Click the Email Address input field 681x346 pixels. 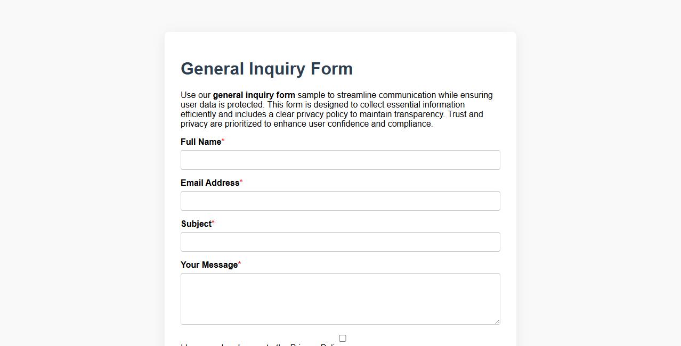coord(340,201)
